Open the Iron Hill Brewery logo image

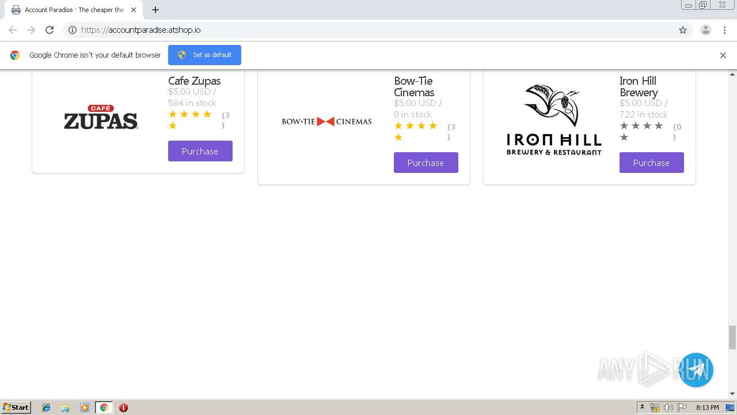[554, 120]
